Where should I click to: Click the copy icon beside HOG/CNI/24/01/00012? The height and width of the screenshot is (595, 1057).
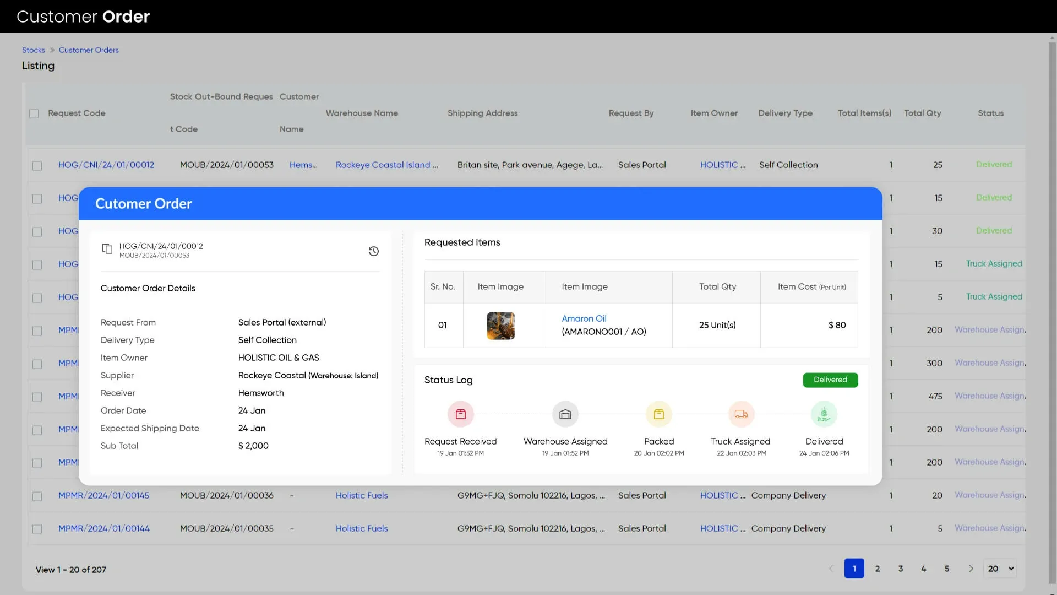107,249
